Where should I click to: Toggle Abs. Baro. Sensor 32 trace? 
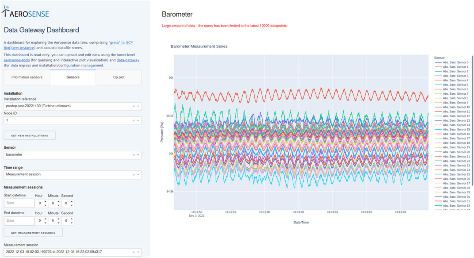coord(452,206)
